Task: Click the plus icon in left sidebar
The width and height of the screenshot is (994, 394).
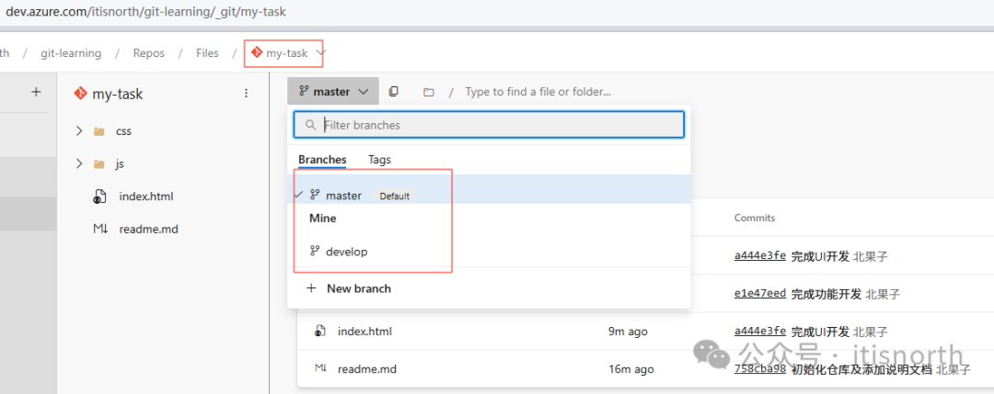Action: coord(37,92)
